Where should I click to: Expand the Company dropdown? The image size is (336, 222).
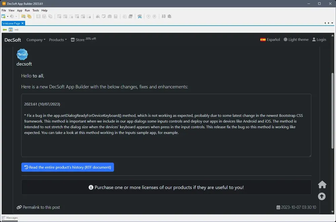36,40
